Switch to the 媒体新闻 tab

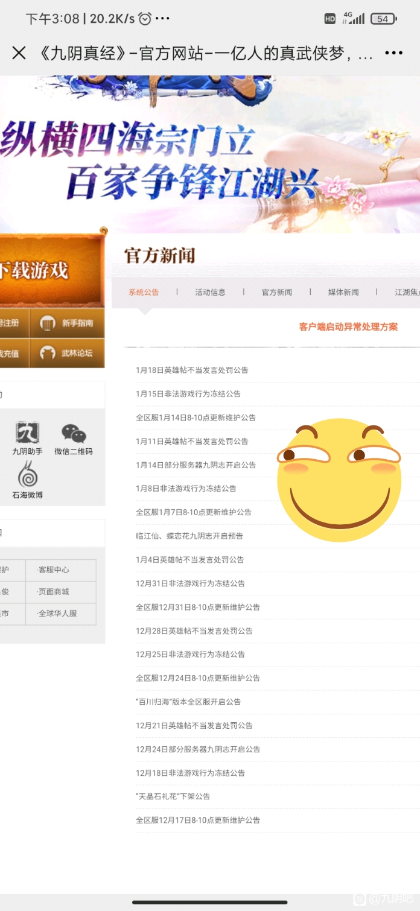point(343,292)
